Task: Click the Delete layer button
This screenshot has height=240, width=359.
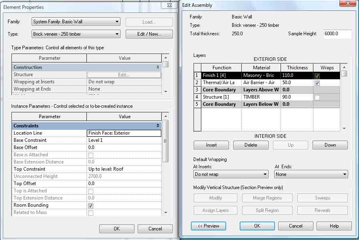Action: (x=251, y=145)
